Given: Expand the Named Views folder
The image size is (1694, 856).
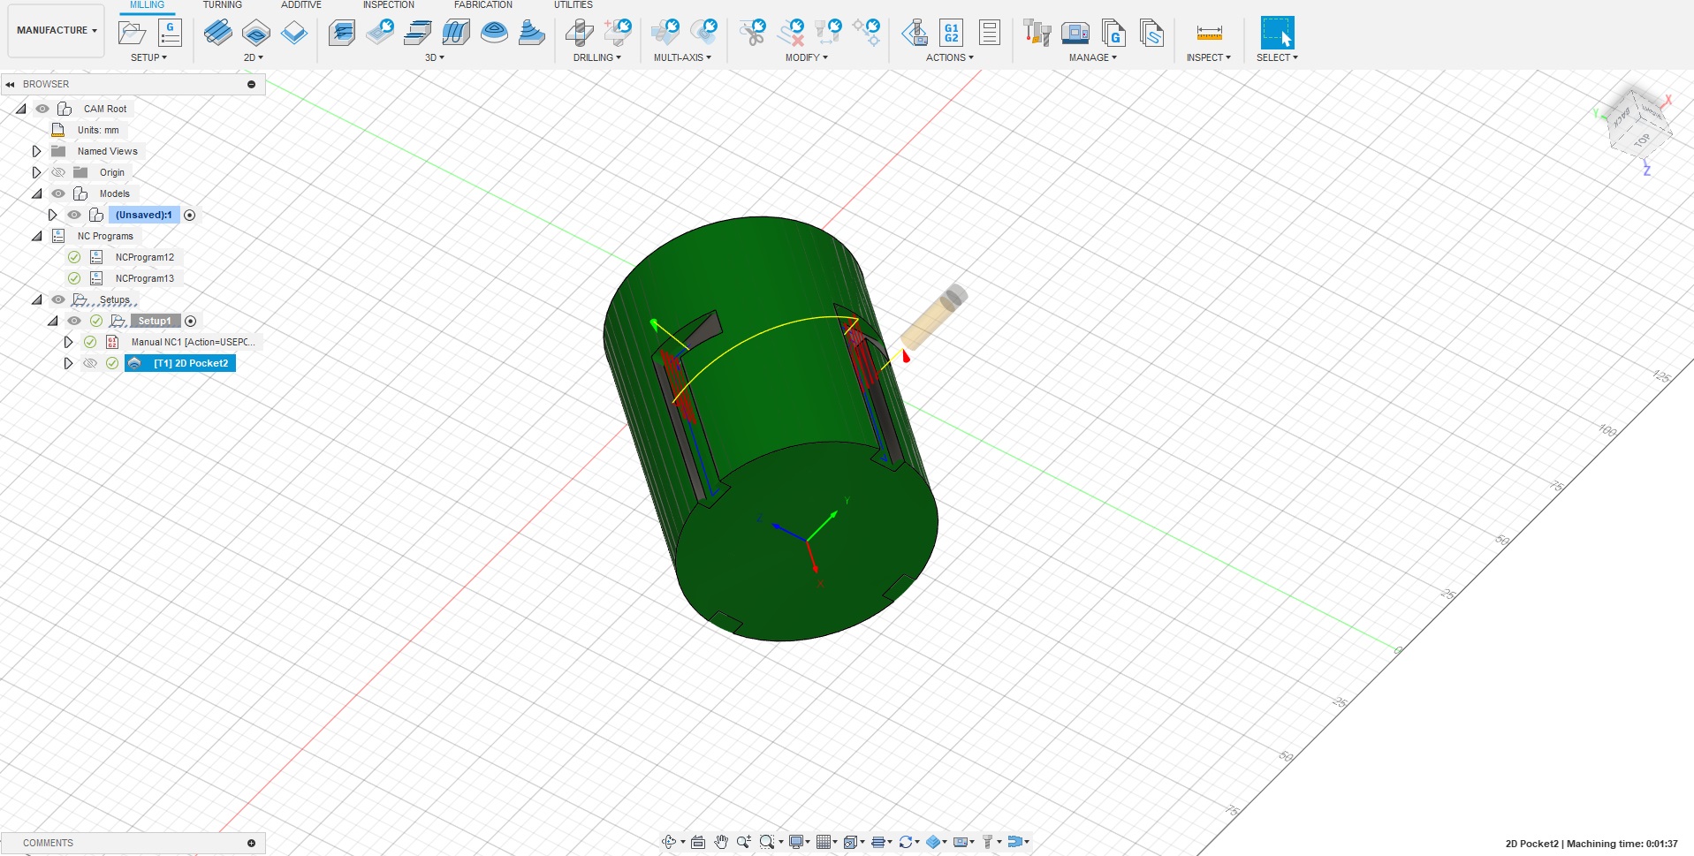Looking at the screenshot, I should [36, 151].
